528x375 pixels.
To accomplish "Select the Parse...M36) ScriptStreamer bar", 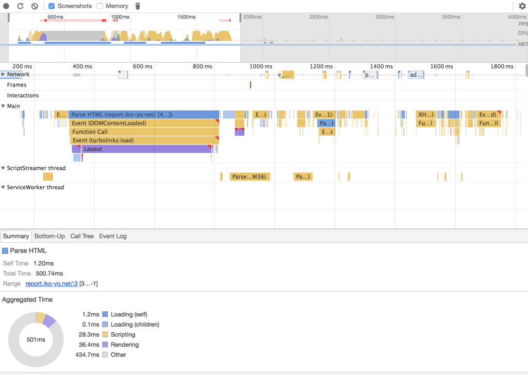I will pos(250,177).
